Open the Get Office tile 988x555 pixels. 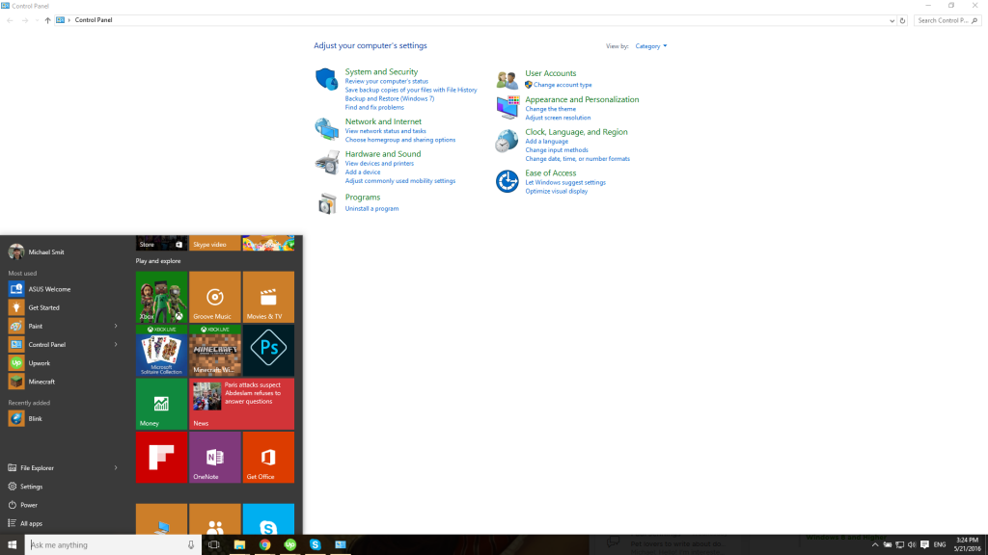268,458
